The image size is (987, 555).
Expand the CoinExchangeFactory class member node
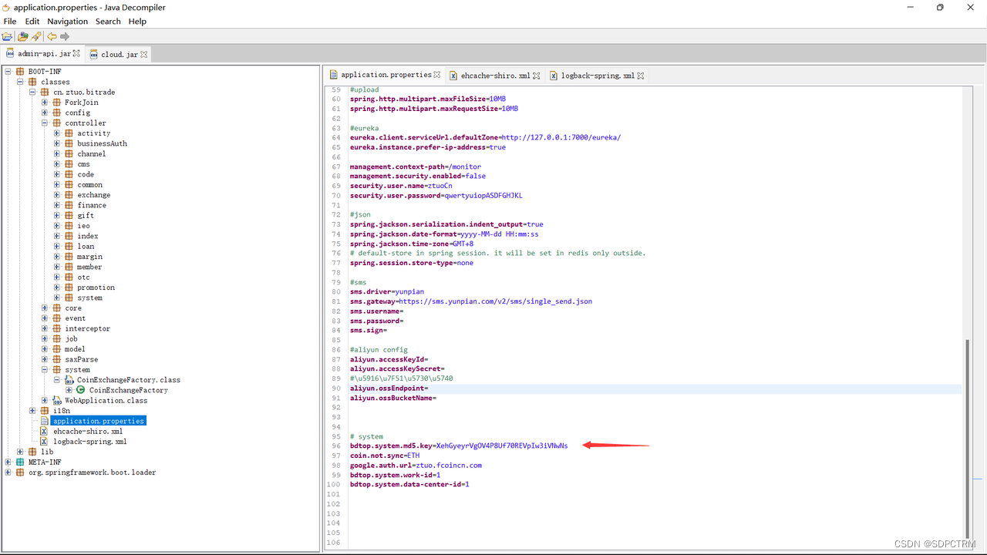[69, 390]
